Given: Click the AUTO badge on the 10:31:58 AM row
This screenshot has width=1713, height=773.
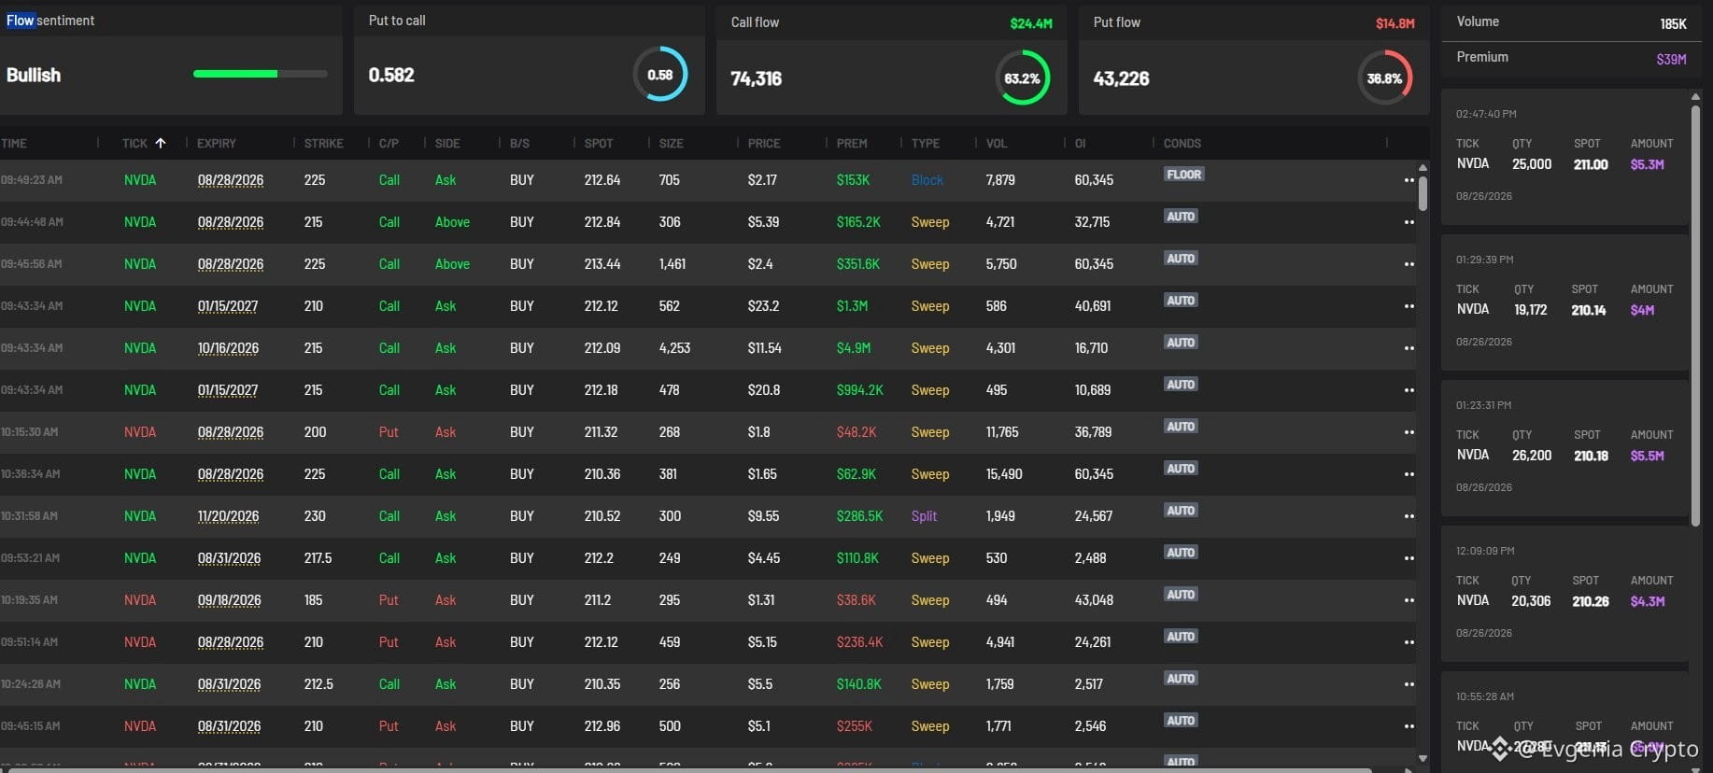Looking at the screenshot, I should (x=1181, y=511).
